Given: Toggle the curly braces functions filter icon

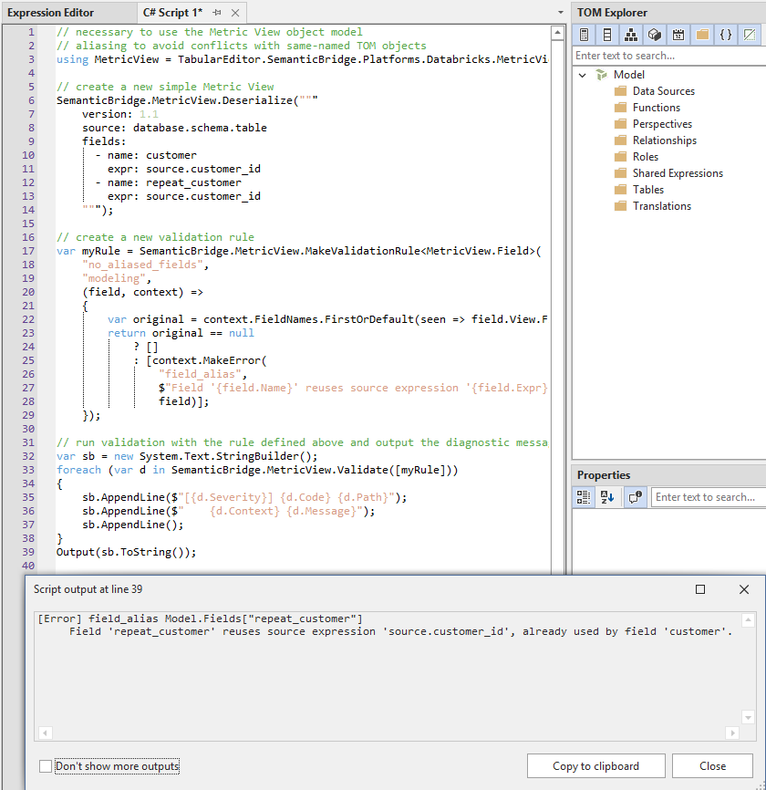Looking at the screenshot, I should 726,35.
